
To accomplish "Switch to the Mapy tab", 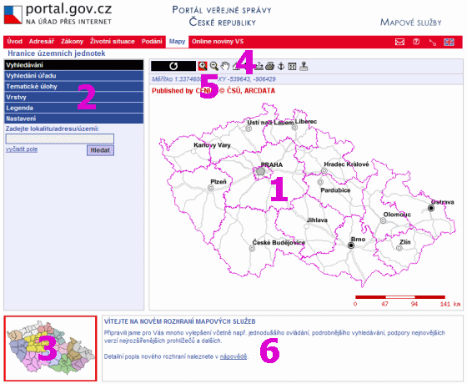I will click(x=177, y=42).
